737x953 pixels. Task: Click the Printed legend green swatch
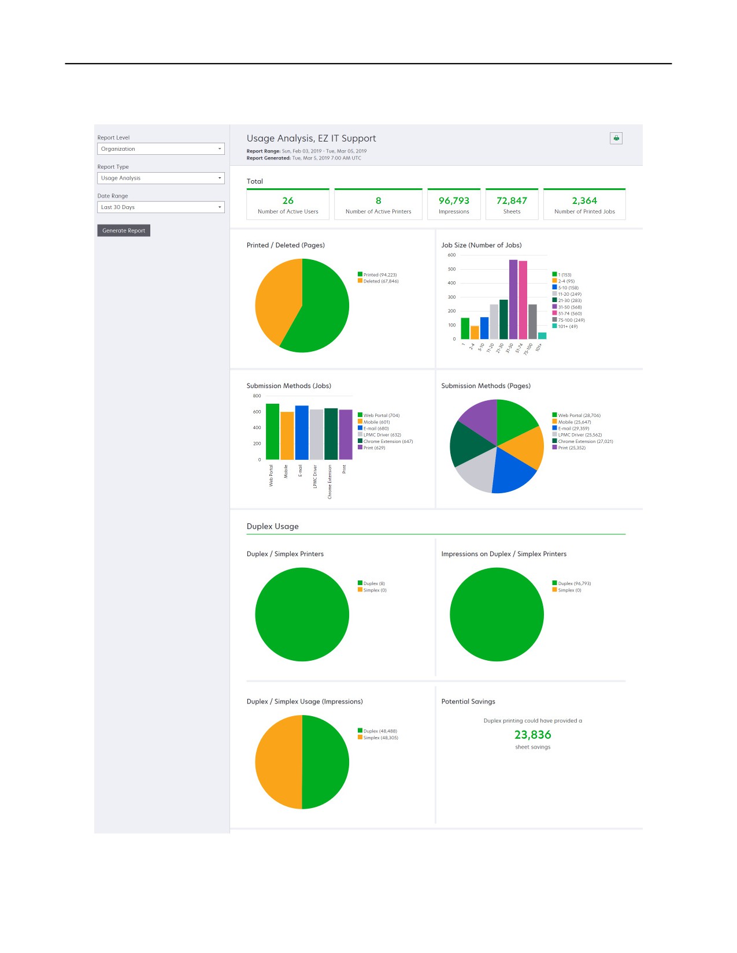(x=360, y=275)
